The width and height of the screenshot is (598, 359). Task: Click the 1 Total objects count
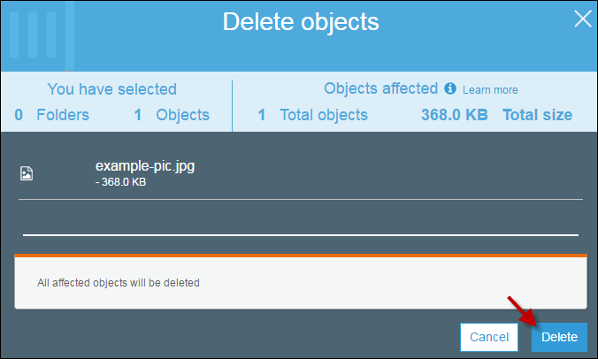(313, 115)
